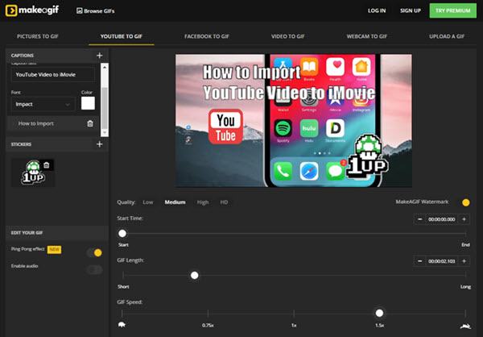Increase GIF length with plus button
This screenshot has width=483, height=337.
point(464,261)
